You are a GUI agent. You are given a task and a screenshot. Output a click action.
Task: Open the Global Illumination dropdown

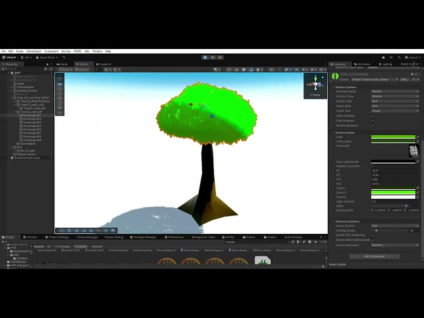(x=395, y=245)
